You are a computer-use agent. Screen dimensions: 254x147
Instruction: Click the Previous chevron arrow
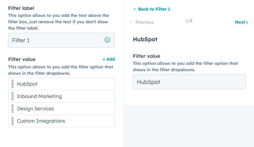coord(131,22)
